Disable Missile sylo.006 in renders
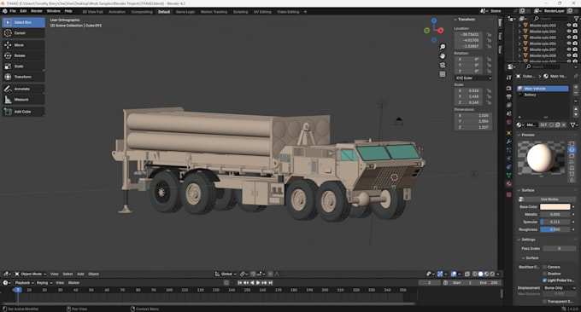 [575, 43]
